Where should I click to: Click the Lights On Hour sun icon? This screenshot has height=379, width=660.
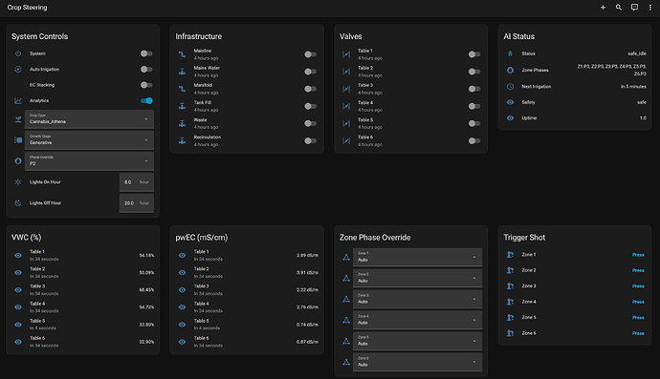(18, 182)
